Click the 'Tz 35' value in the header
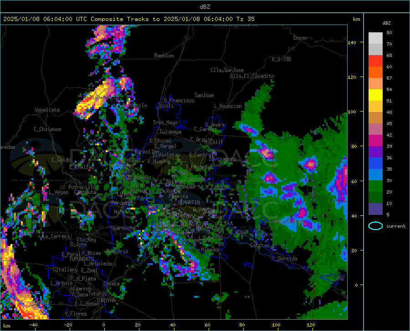 tap(245, 19)
